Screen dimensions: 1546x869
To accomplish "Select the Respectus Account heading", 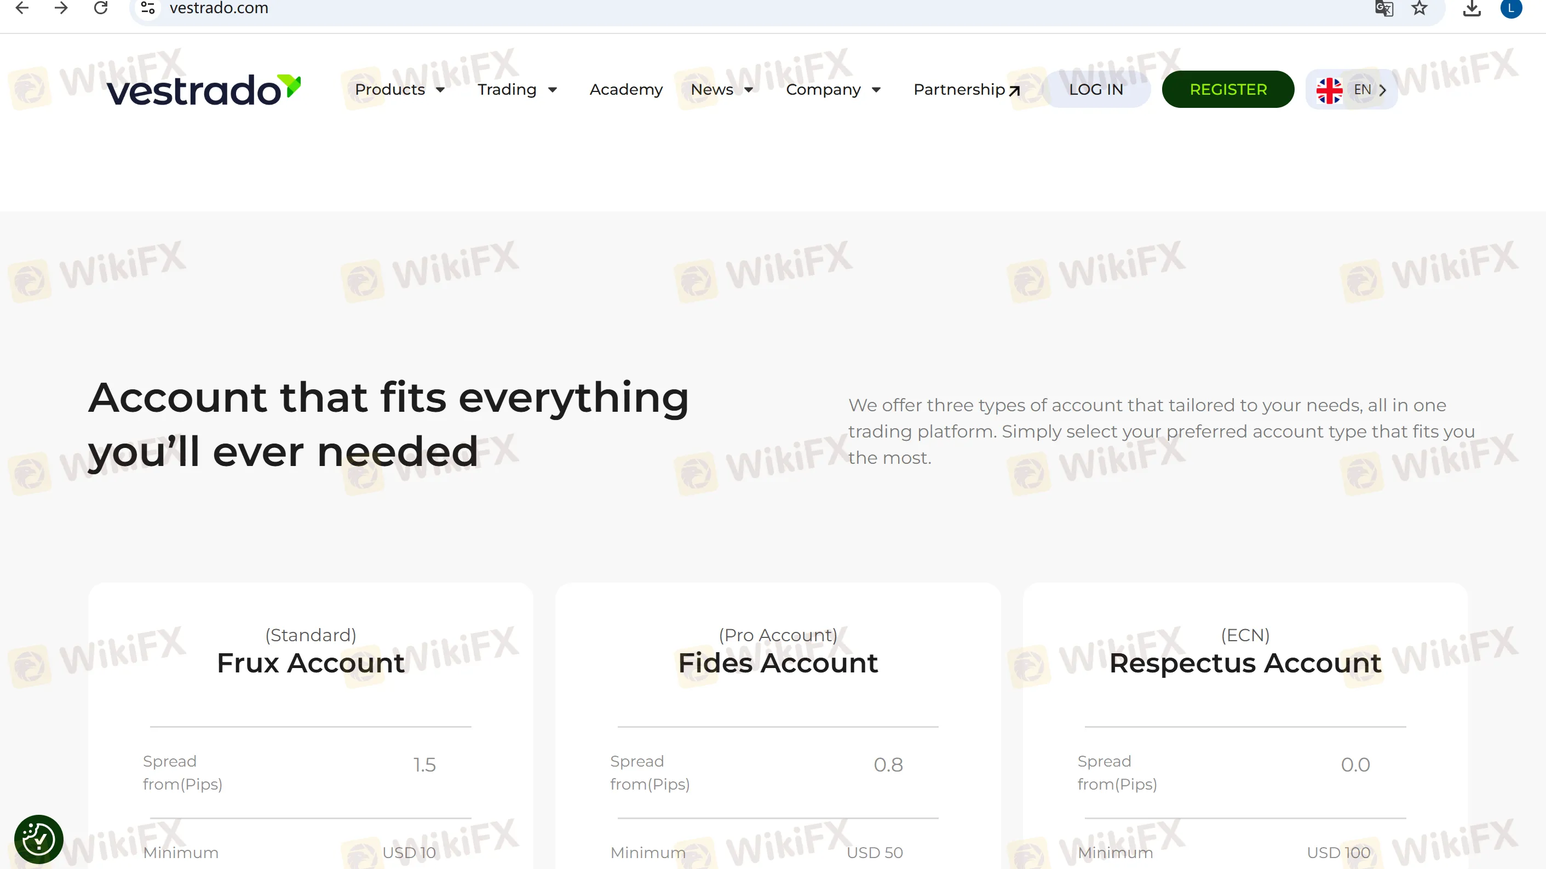I will pyautogui.click(x=1245, y=663).
